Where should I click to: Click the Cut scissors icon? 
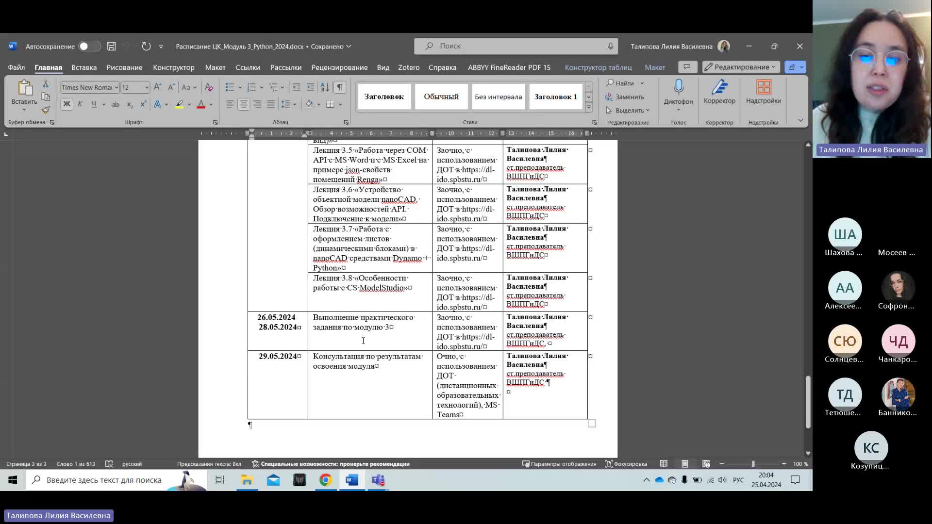point(46,84)
